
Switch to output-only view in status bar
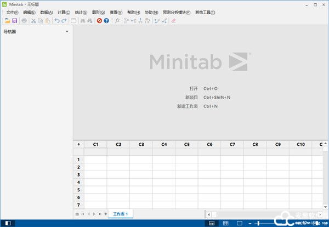240,223
